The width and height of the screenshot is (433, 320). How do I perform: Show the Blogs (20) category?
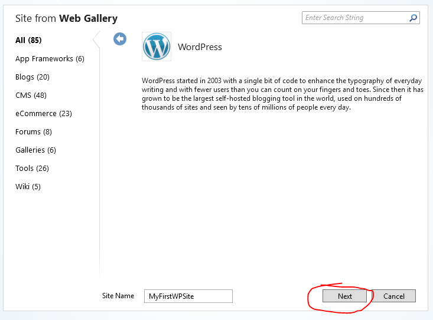coord(32,77)
